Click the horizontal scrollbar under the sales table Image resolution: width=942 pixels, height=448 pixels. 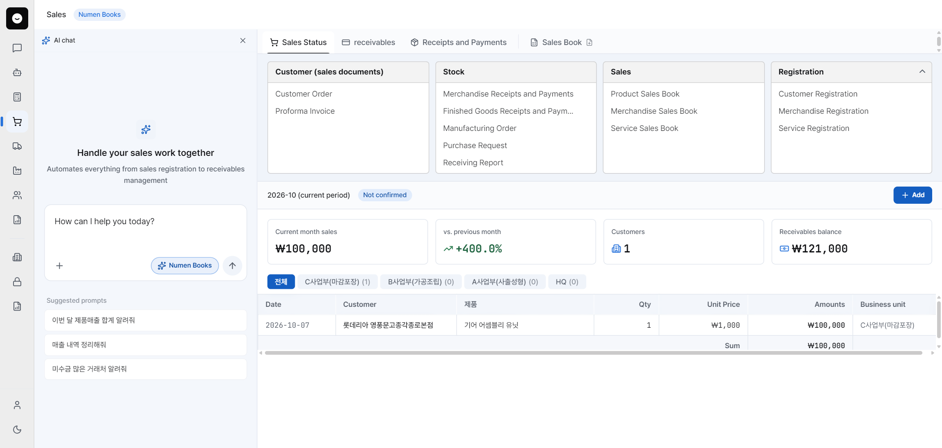[x=593, y=353]
